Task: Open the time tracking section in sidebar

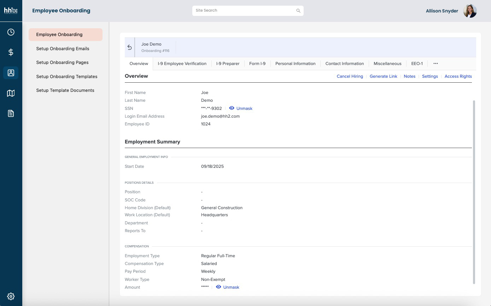Action: [x=11, y=32]
